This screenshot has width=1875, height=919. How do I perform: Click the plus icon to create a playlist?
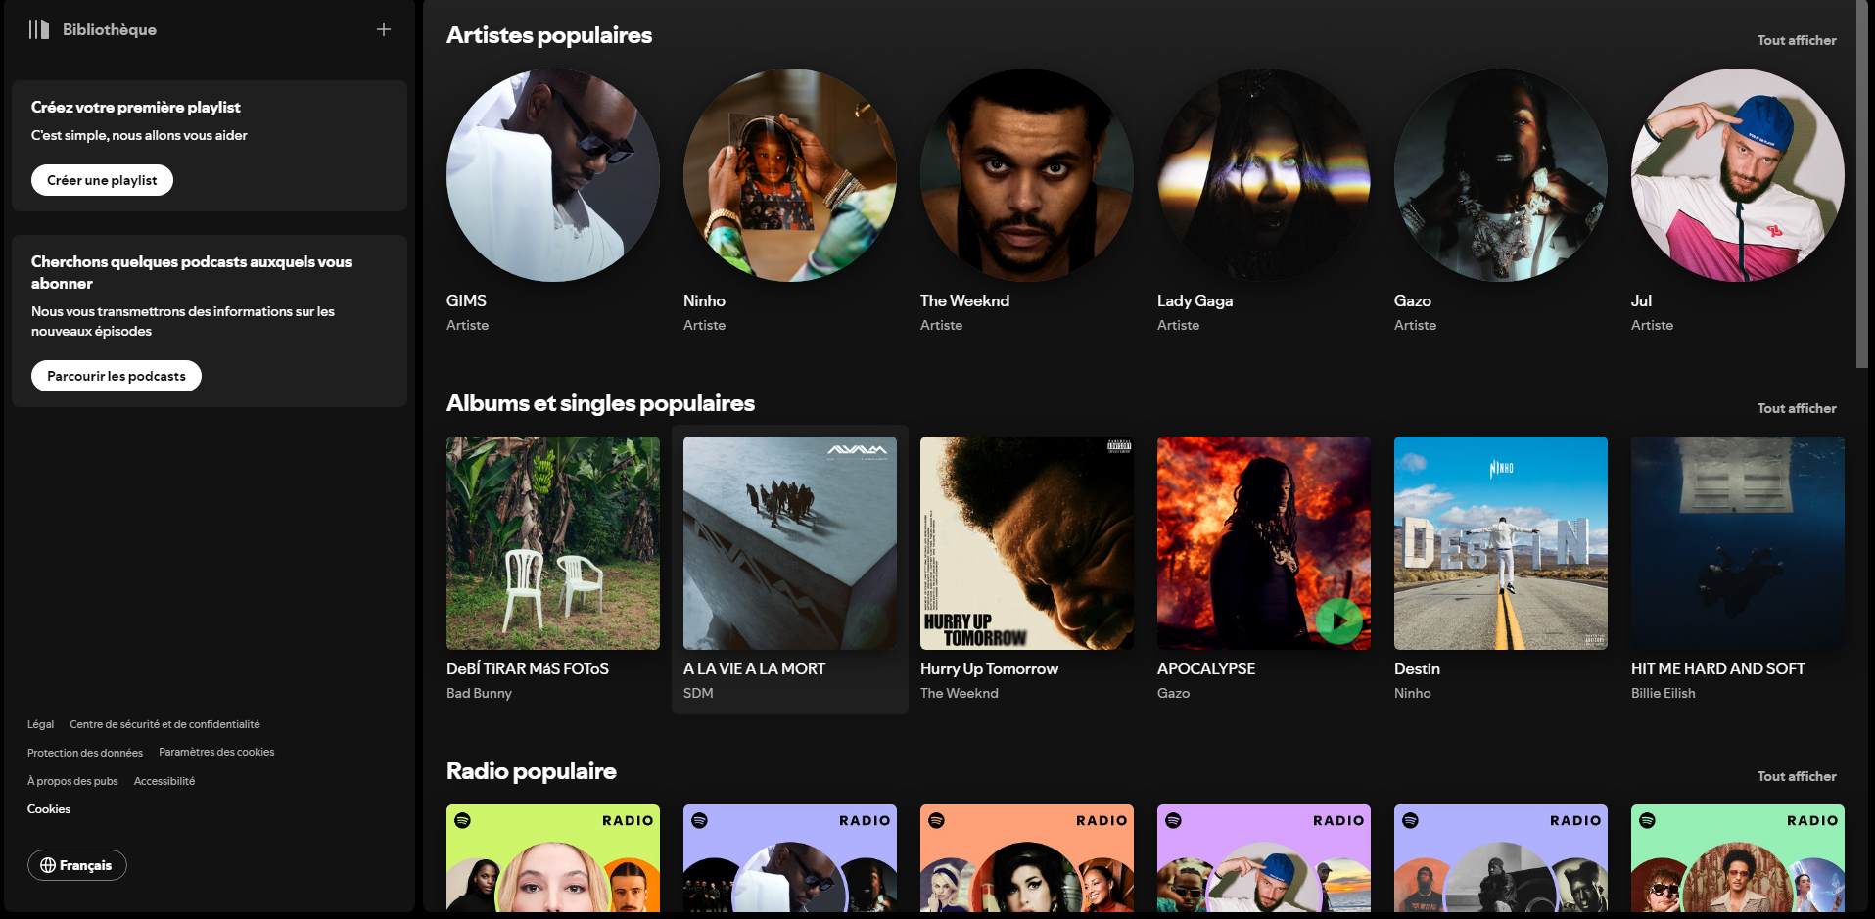pyautogui.click(x=384, y=29)
